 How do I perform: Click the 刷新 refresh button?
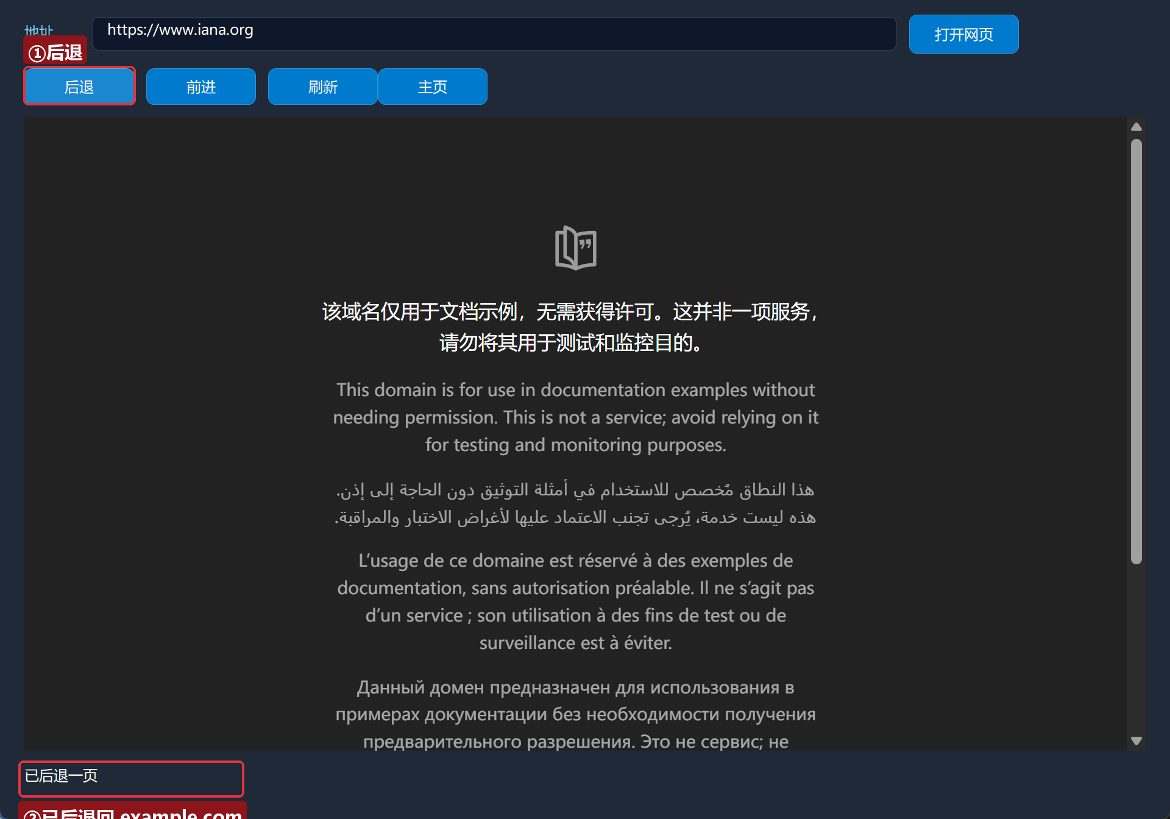coord(323,87)
